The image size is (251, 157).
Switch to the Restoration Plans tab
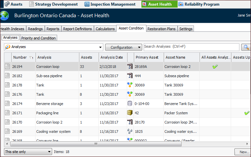pyautogui.click(x=161, y=29)
